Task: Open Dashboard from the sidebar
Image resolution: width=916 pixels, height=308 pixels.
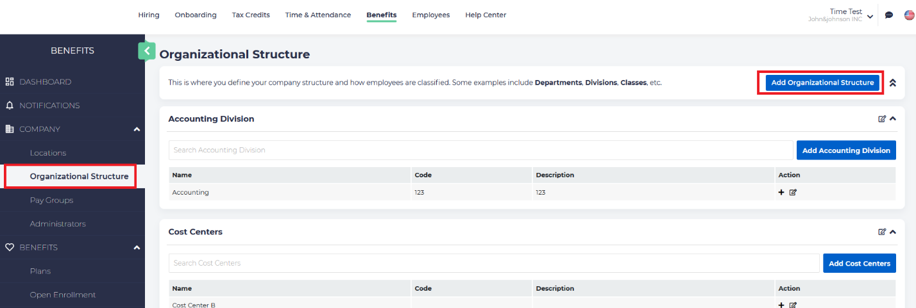Action: pyautogui.click(x=45, y=82)
